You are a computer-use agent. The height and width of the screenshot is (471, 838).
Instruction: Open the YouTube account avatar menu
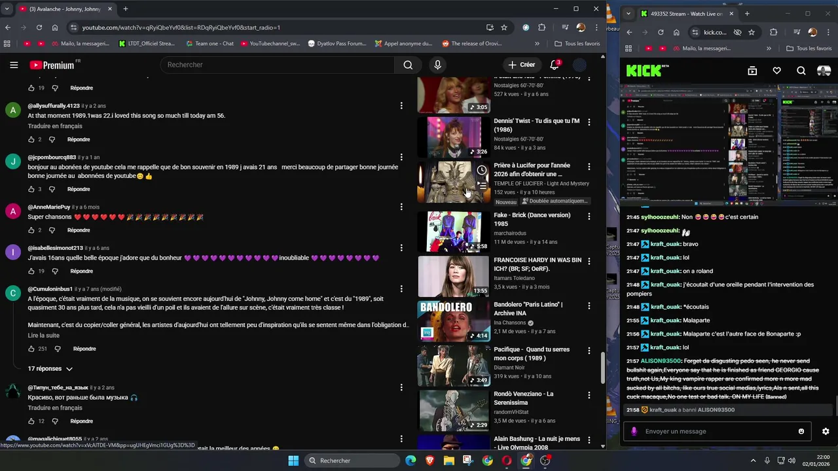click(x=579, y=65)
